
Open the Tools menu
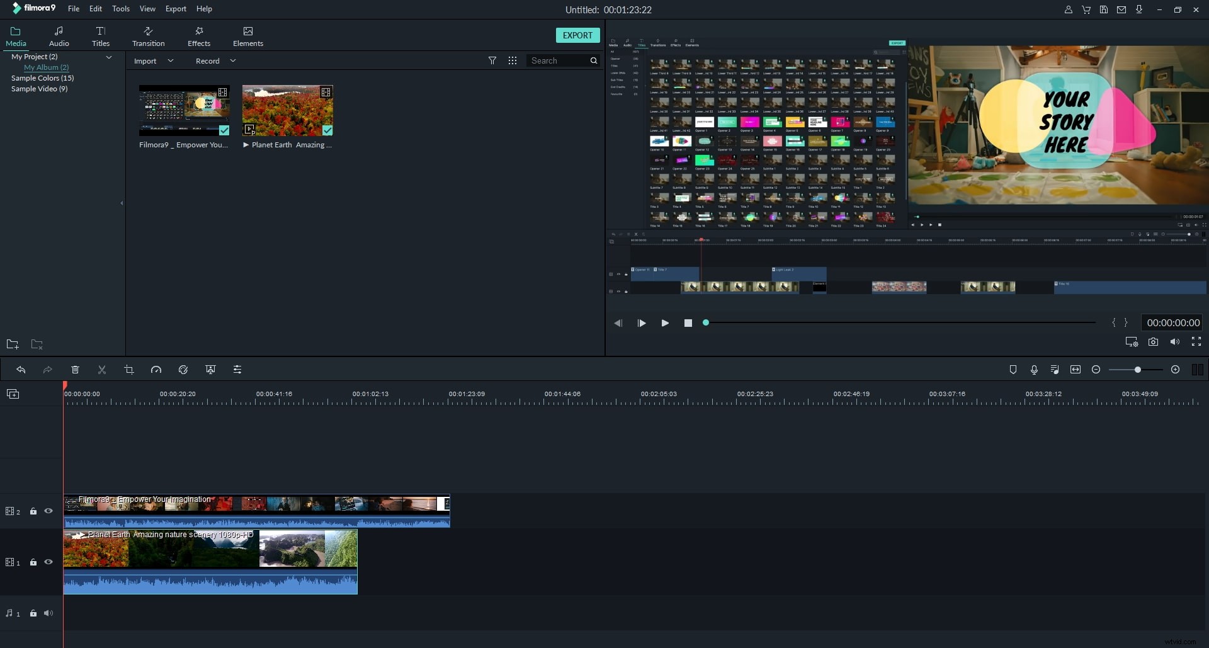coord(120,9)
